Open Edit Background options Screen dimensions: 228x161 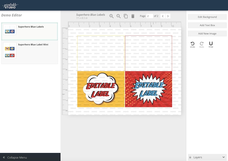click(x=207, y=17)
